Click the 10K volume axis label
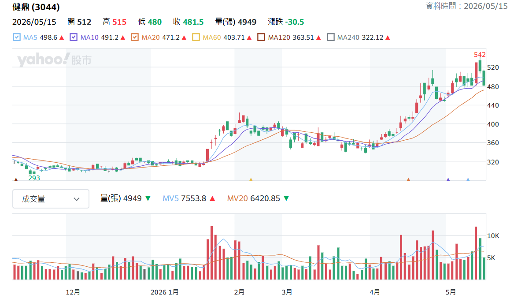This screenshot has height=302, width=514. (x=493, y=236)
